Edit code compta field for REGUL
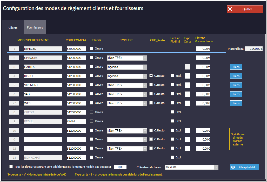The image size is (267, 182). click(76, 121)
